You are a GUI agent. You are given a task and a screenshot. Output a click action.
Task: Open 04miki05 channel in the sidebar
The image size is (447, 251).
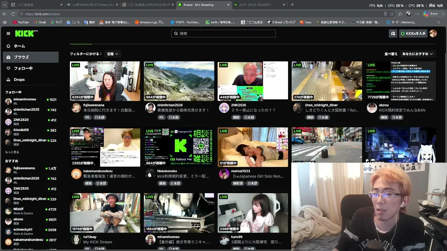pos(31,132)
